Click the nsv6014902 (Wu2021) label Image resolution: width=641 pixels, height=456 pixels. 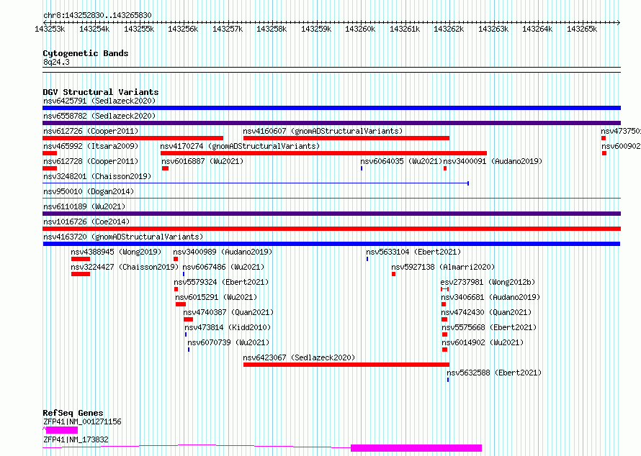pyautogui.click(x=483, y=342)
